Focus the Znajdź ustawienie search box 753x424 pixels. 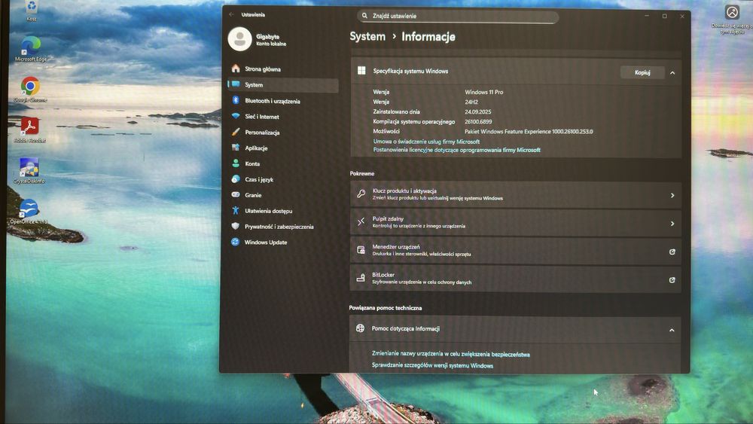(x=458, y=17)
